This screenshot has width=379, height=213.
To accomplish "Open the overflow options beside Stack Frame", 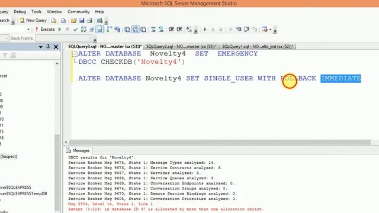I will tap(95, 39).
